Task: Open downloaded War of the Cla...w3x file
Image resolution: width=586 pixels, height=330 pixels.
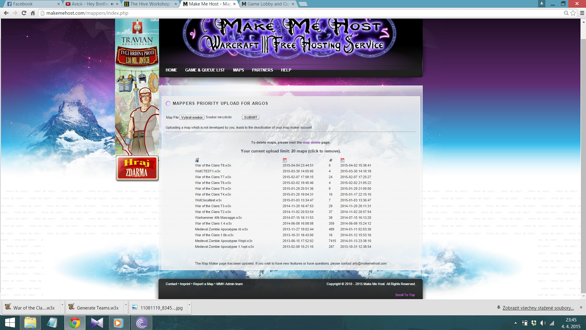Action: coord(31,307)
